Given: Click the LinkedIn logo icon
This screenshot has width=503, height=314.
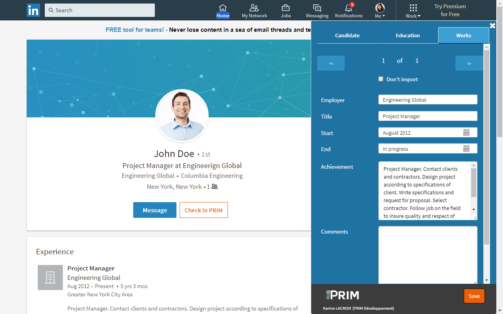Looking at the screenshot, I should pos(33,10).
